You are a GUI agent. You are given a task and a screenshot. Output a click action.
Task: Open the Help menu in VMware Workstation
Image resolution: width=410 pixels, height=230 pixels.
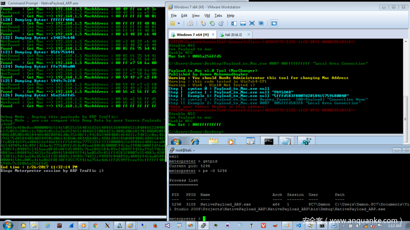230,15
